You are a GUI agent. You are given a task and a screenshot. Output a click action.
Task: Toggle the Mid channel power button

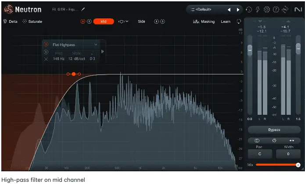coord(83,21)
